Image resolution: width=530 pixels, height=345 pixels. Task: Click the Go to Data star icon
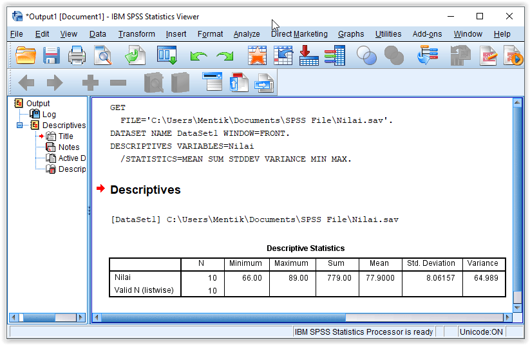pyautogui.click(x=257, y=55)
